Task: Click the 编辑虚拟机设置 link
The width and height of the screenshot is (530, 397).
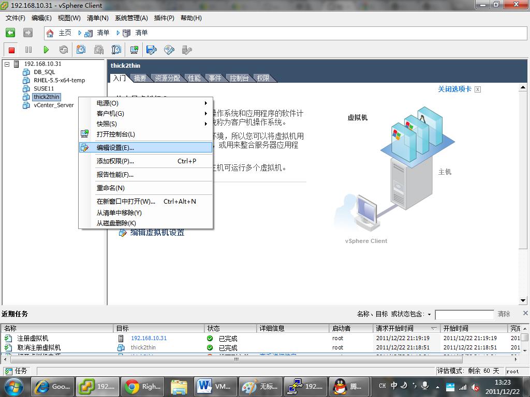Action: tap(157, 233)
